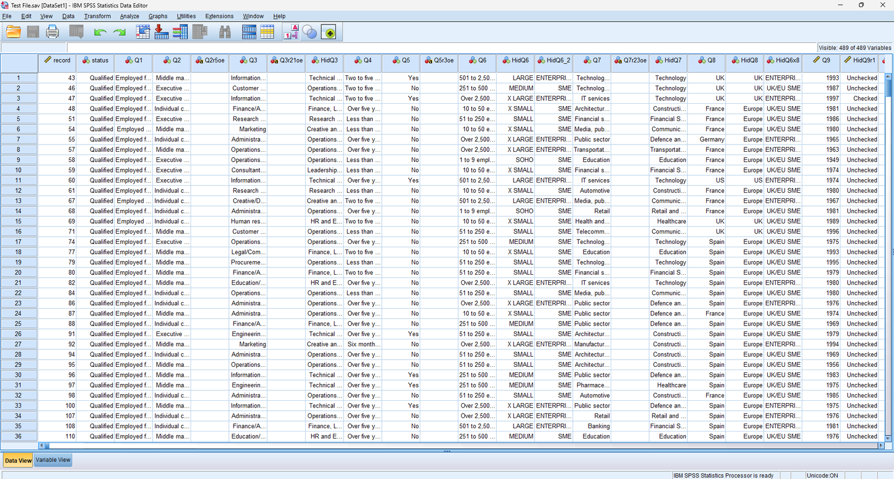Open the Analyze menu
This screenshot has height=479, width=894.
(x=130, y=16)
